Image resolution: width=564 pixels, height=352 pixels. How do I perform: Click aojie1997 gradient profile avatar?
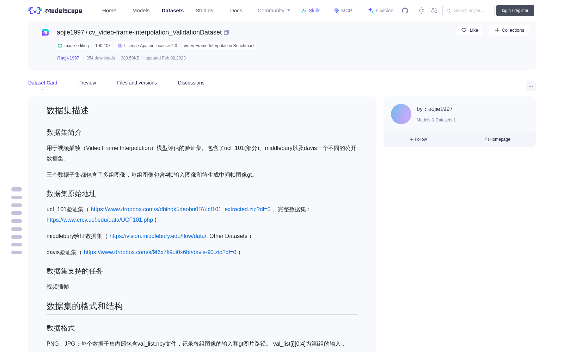click(x=401, y=114)
